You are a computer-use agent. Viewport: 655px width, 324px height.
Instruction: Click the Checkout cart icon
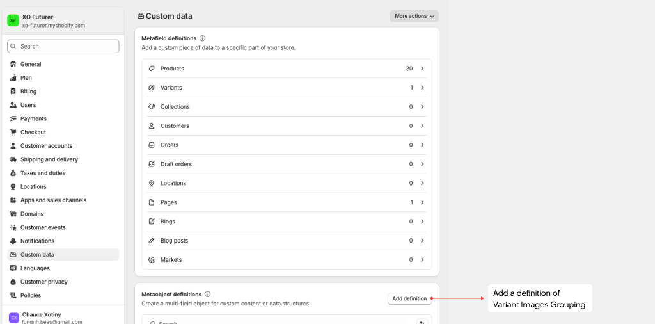click(13, 133)
